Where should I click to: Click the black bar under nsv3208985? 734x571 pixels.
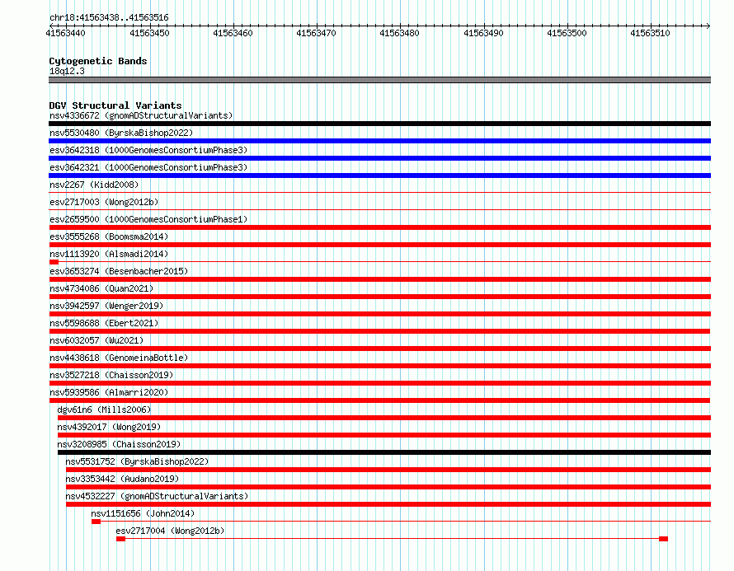pyautogui.click(x=383, y=452)
